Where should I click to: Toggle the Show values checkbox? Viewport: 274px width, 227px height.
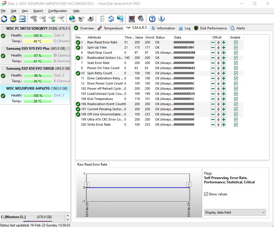pyautogui.click(x=206, y=194)
